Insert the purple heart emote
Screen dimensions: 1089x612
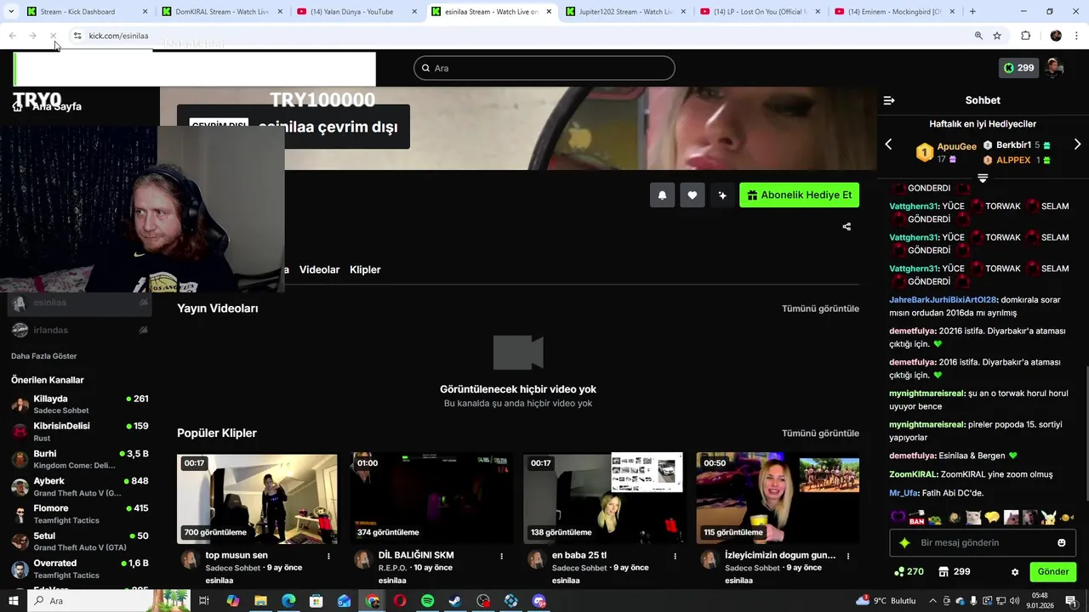tap(898, 517)
